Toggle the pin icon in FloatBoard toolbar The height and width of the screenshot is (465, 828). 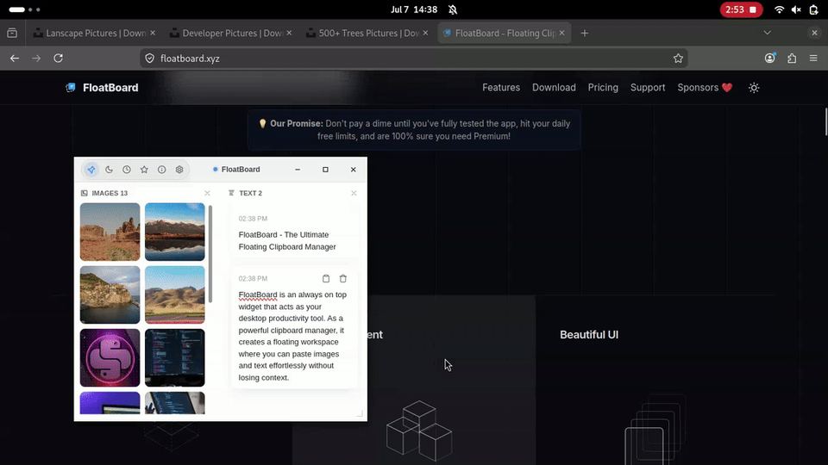click(x=91, y=170)
